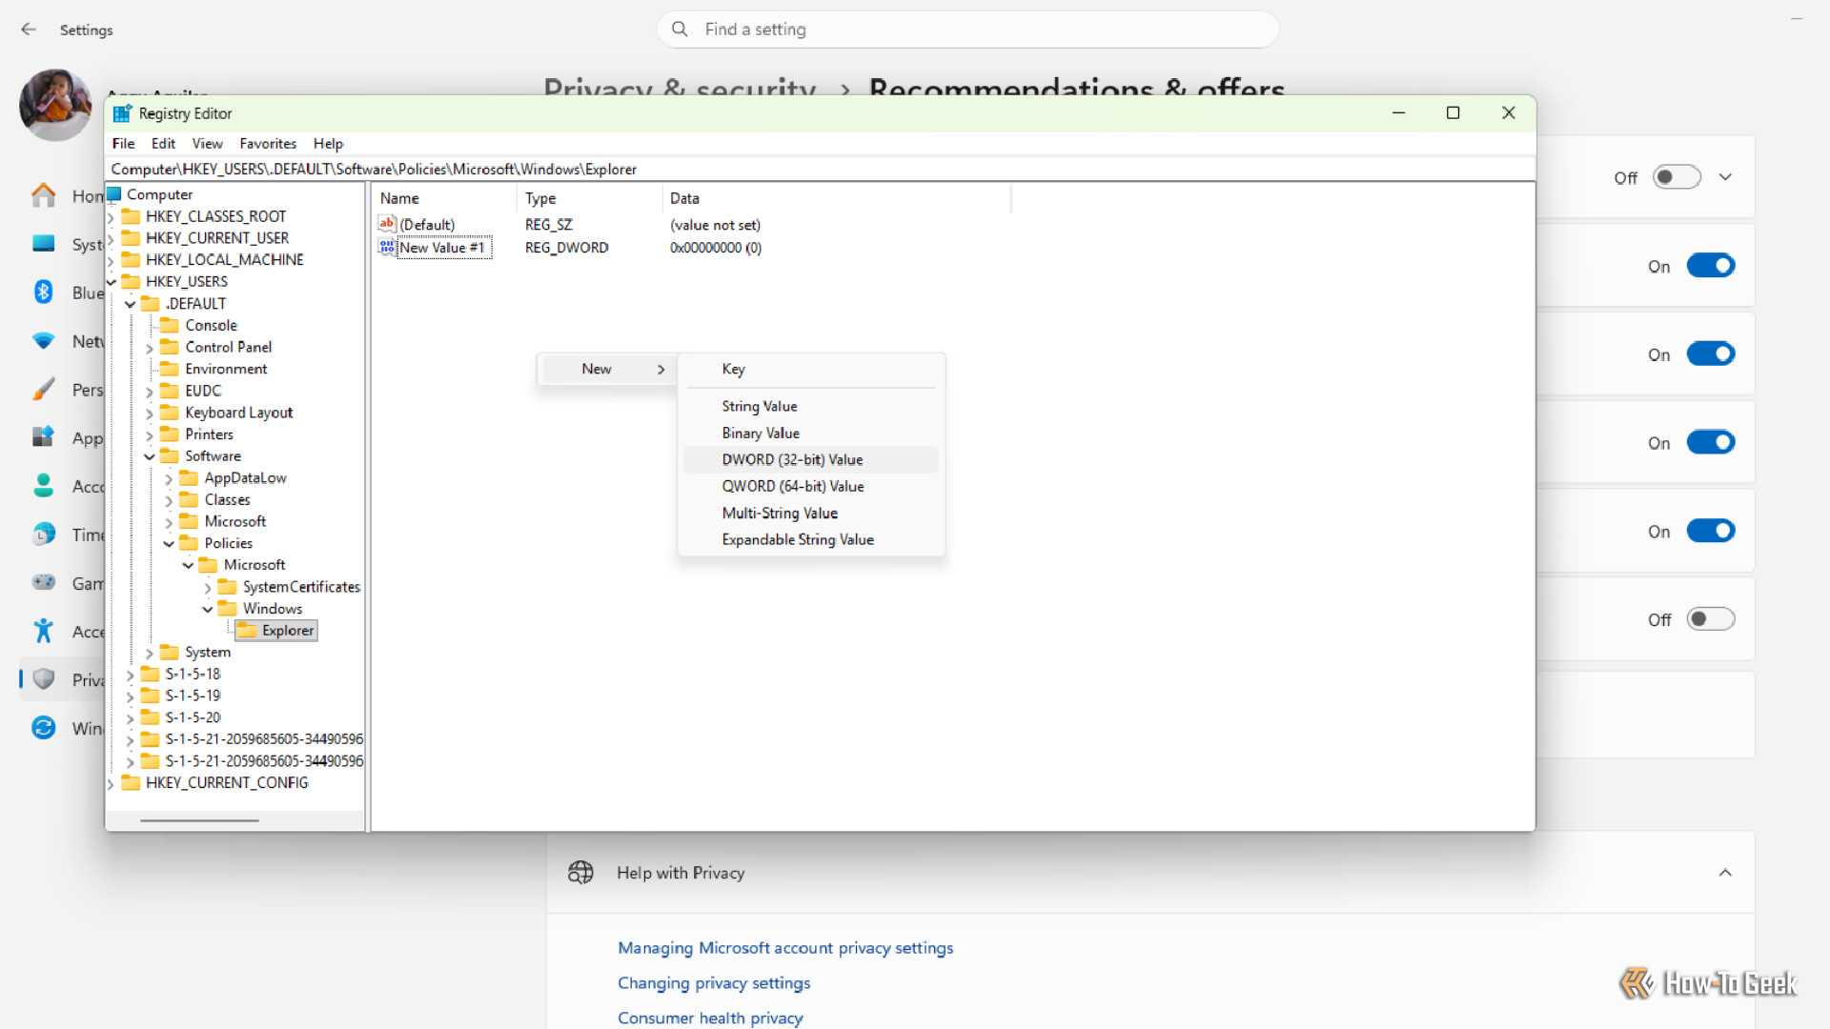Viewport: 1830px width, 1029px height.
Task: Open the Favorites menu in Registry Editor
Action: pyautogui.click(x=268, y=144)
